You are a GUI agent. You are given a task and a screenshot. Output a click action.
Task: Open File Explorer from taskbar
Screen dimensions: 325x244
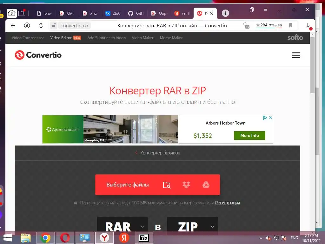(x=26, y=238)
